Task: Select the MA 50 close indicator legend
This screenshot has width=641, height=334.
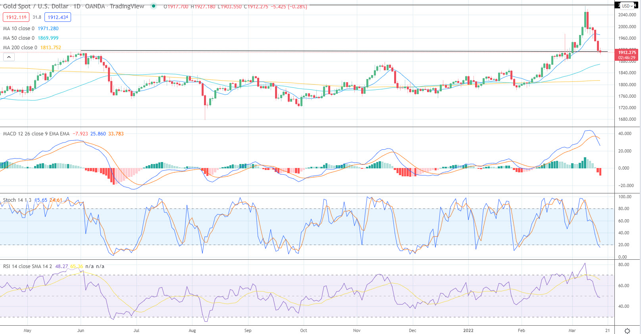Action: tap(19, 38)
